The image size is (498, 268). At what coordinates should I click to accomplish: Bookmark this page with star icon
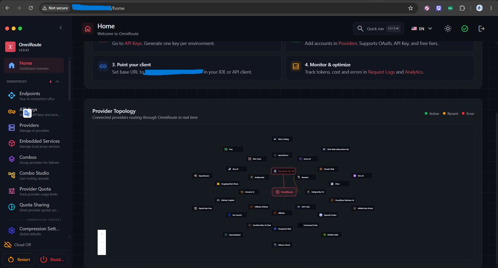coord(410,8)
